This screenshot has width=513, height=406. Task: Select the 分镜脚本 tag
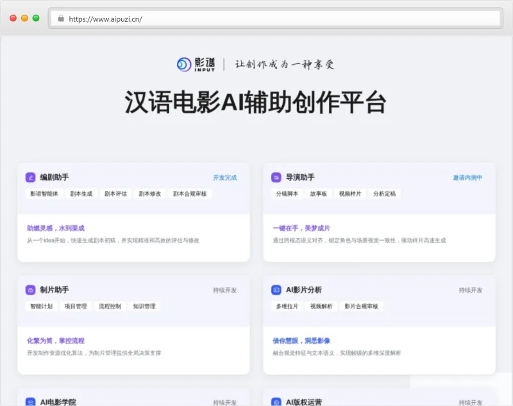[x=287, y=193]
